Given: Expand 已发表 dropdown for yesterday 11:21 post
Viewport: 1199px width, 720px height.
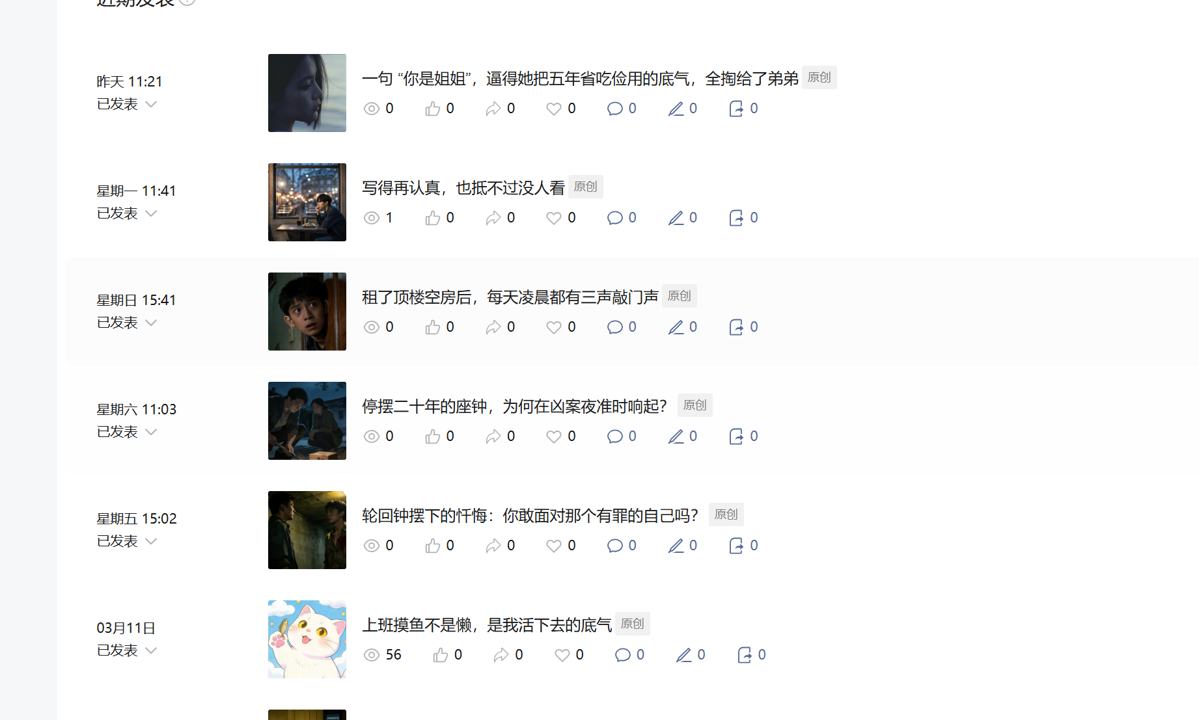Looking at the screenshot, I should [x=151, y=104].
